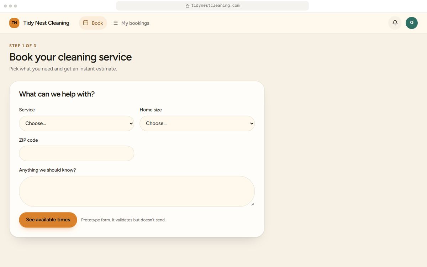
Task: Click the ZIP code label
Action: click(x=28, y=140)
